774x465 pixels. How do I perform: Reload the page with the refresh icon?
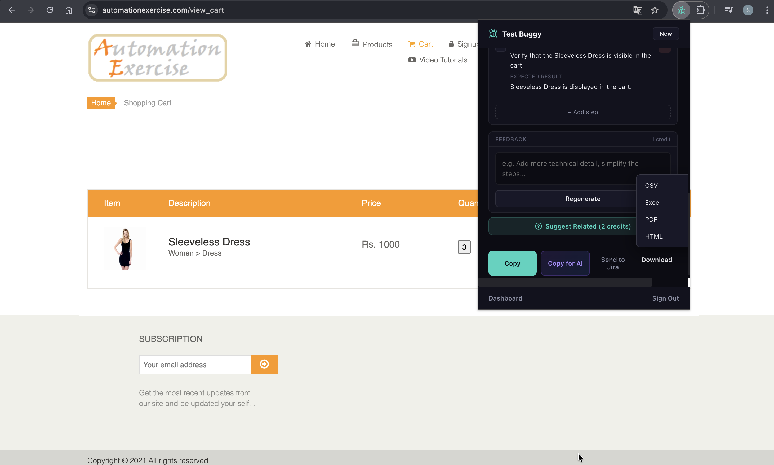coord(50,10)
